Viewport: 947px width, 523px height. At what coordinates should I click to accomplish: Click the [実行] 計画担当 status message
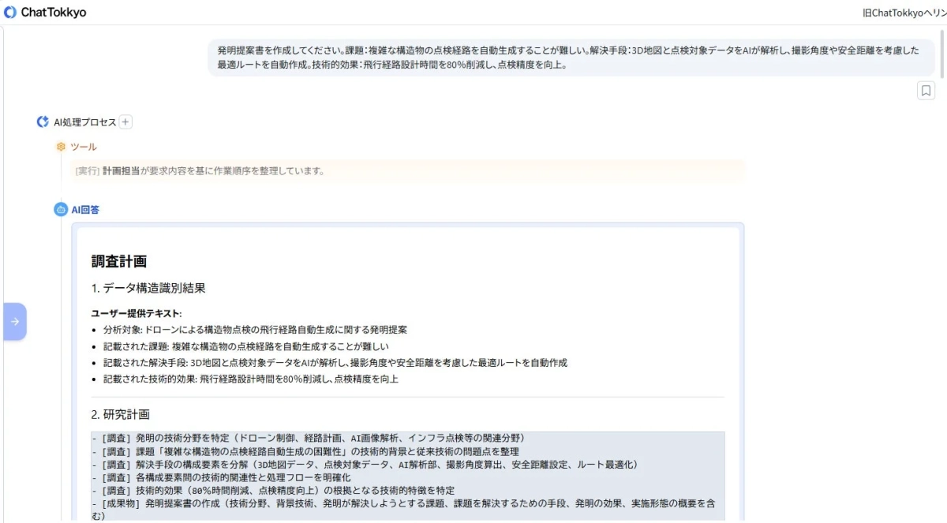coord(197,170)
